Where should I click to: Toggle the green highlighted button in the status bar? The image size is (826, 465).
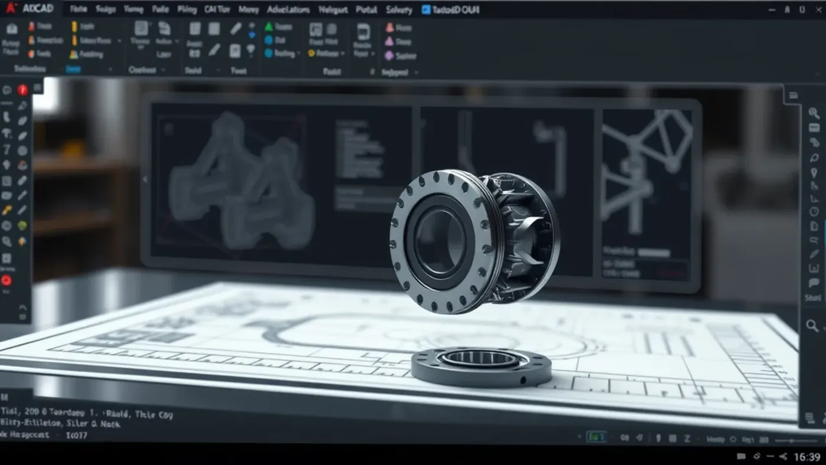click(596, 437)
